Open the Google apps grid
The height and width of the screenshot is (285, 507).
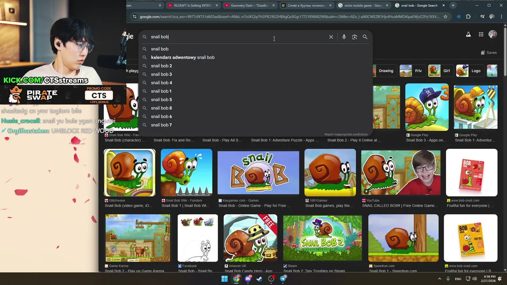coord(481,34)
